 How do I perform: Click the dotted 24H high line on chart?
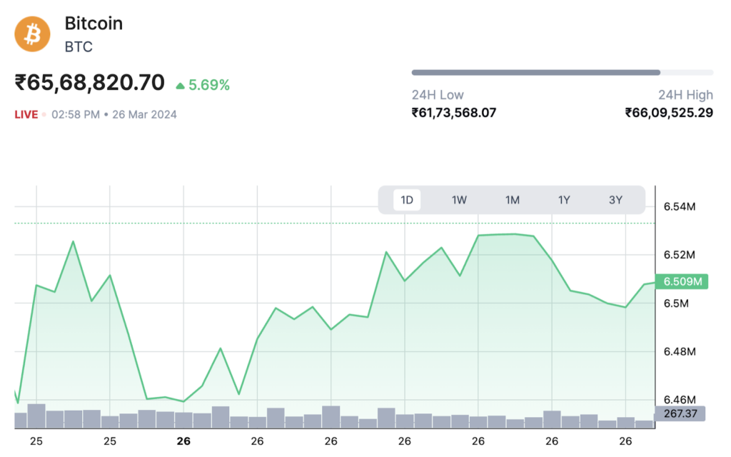point(321,222)
